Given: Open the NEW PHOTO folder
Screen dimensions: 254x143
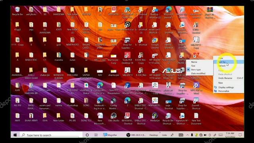Looking at the screenshot, I should coord(72,42).
